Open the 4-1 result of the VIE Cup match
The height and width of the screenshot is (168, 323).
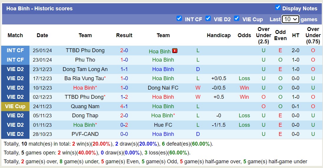124,106
